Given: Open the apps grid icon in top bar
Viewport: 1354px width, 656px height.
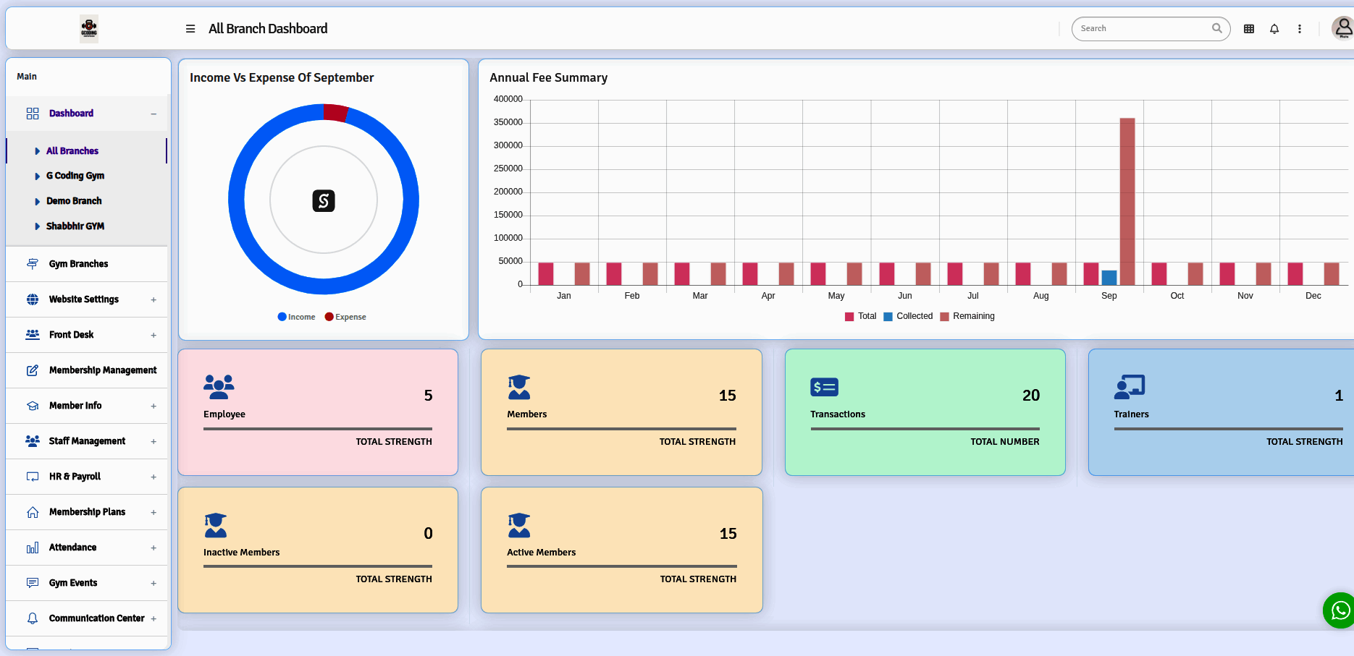Looking at the screenshot, I should click(1248, 28).
